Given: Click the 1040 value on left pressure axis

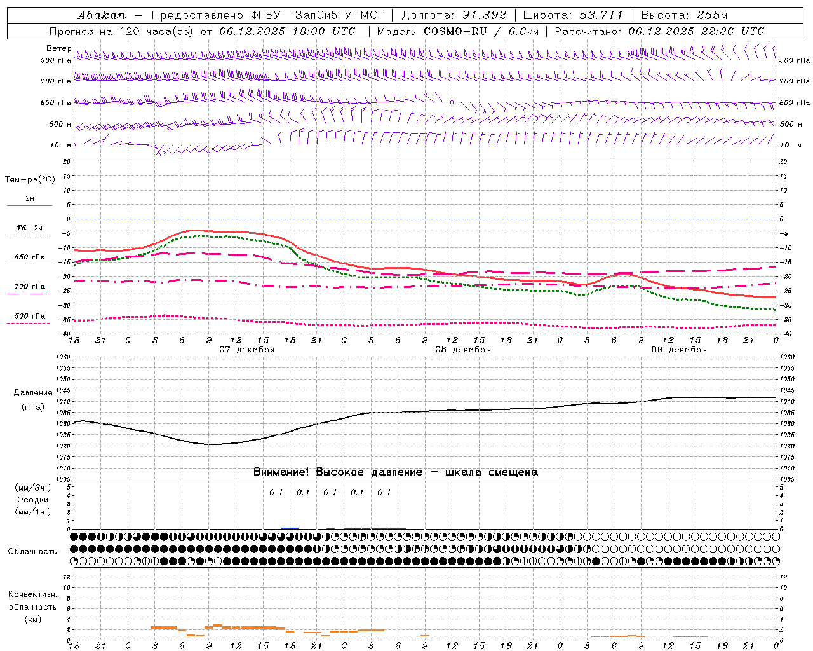Looking at the screenshot, I should coord(63,401).
